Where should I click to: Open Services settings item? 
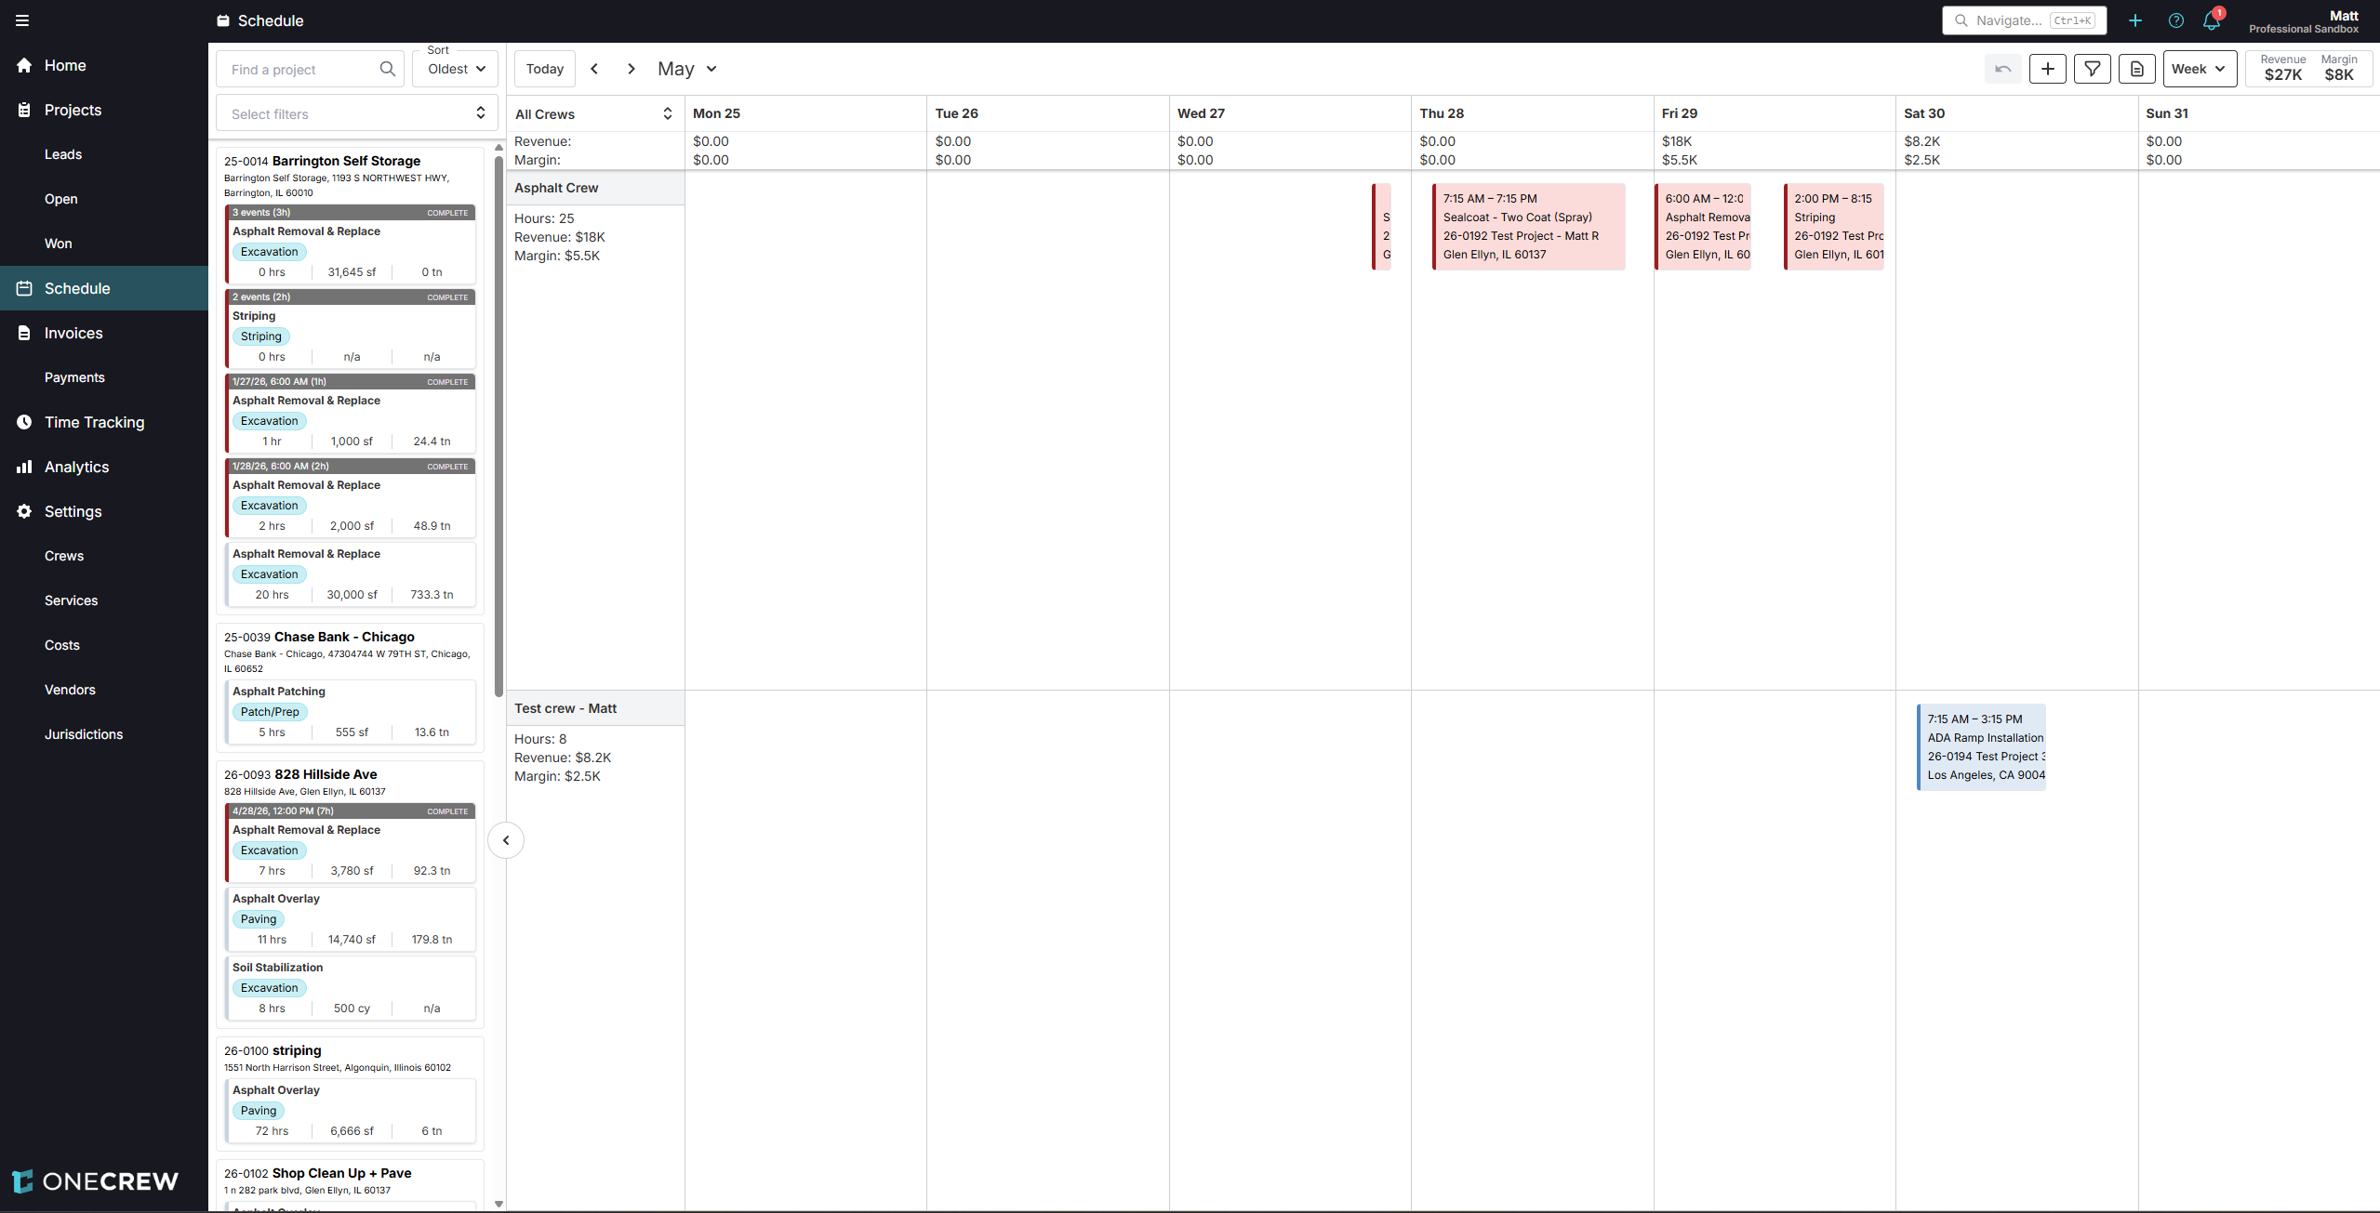[x=72, y=600]
